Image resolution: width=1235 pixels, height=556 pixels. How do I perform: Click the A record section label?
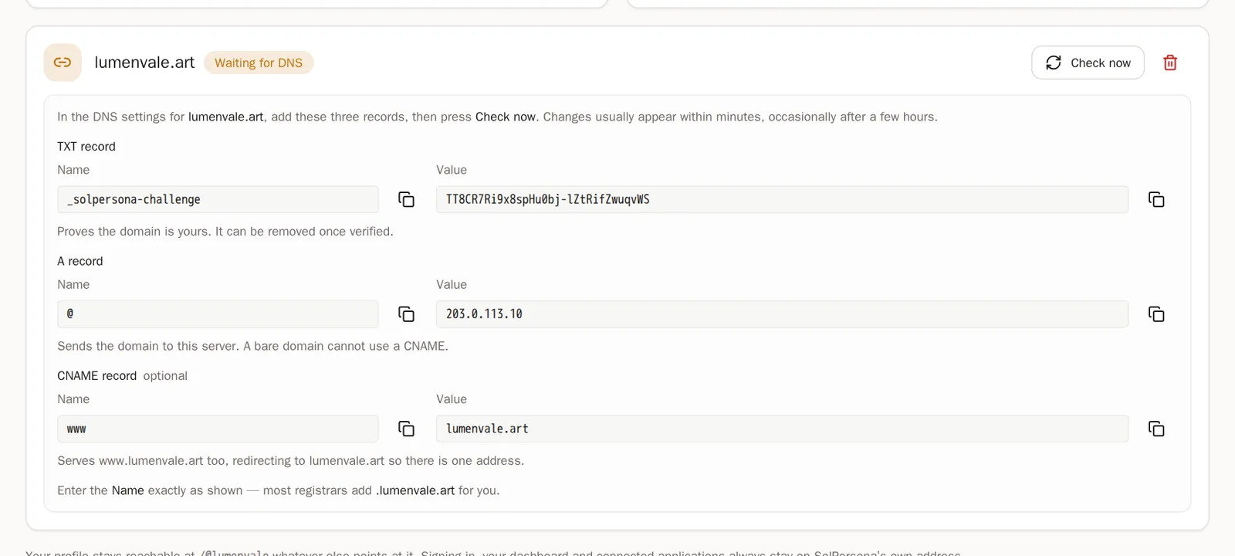[x=80, y=261]
